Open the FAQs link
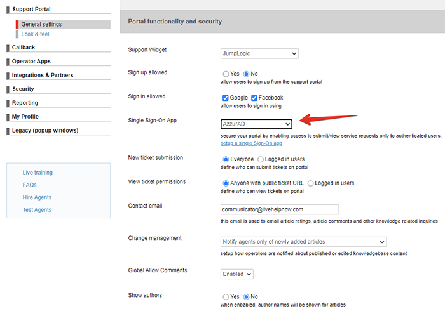This screenshot has width=445, height=323. (29, 185)
